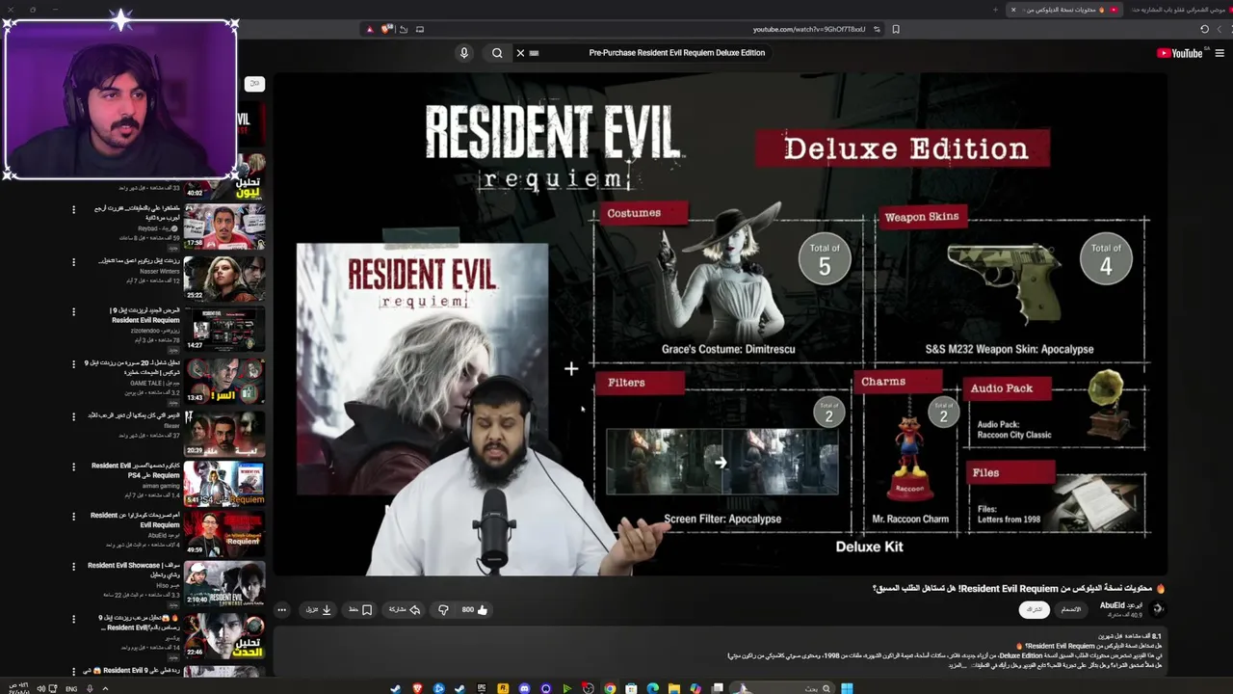Click the Brave rewards triangle icon
Image resolution: width=1233 pixels, height=694 pixels.
click(x=369, y=29)
